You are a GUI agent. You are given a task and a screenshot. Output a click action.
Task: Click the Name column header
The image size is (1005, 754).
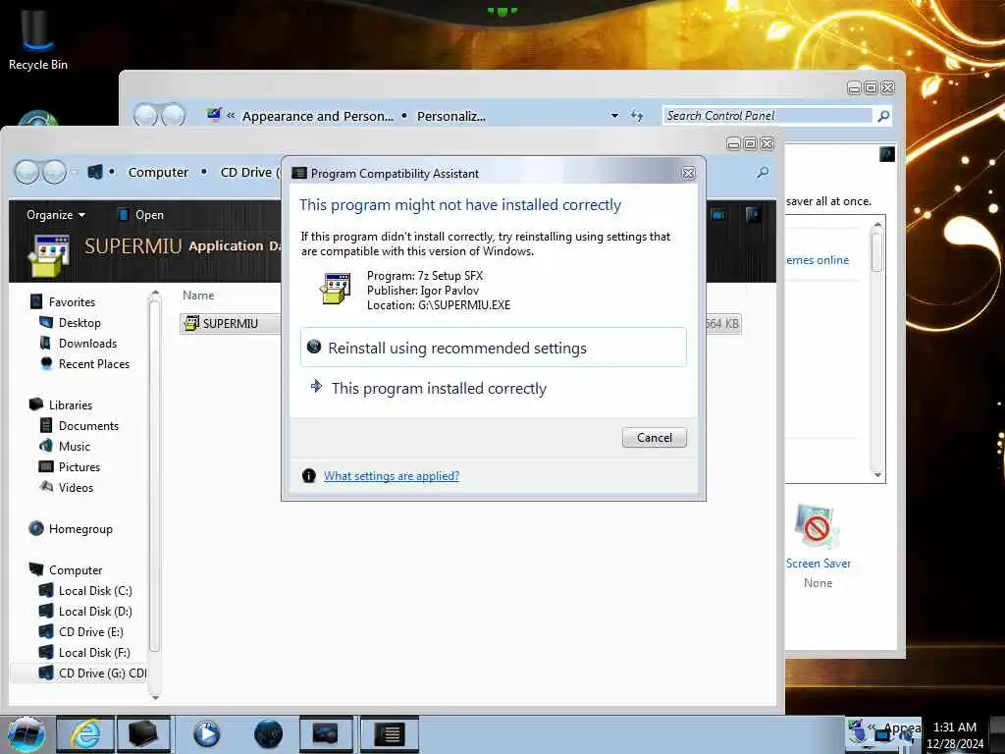coord(198,296)
